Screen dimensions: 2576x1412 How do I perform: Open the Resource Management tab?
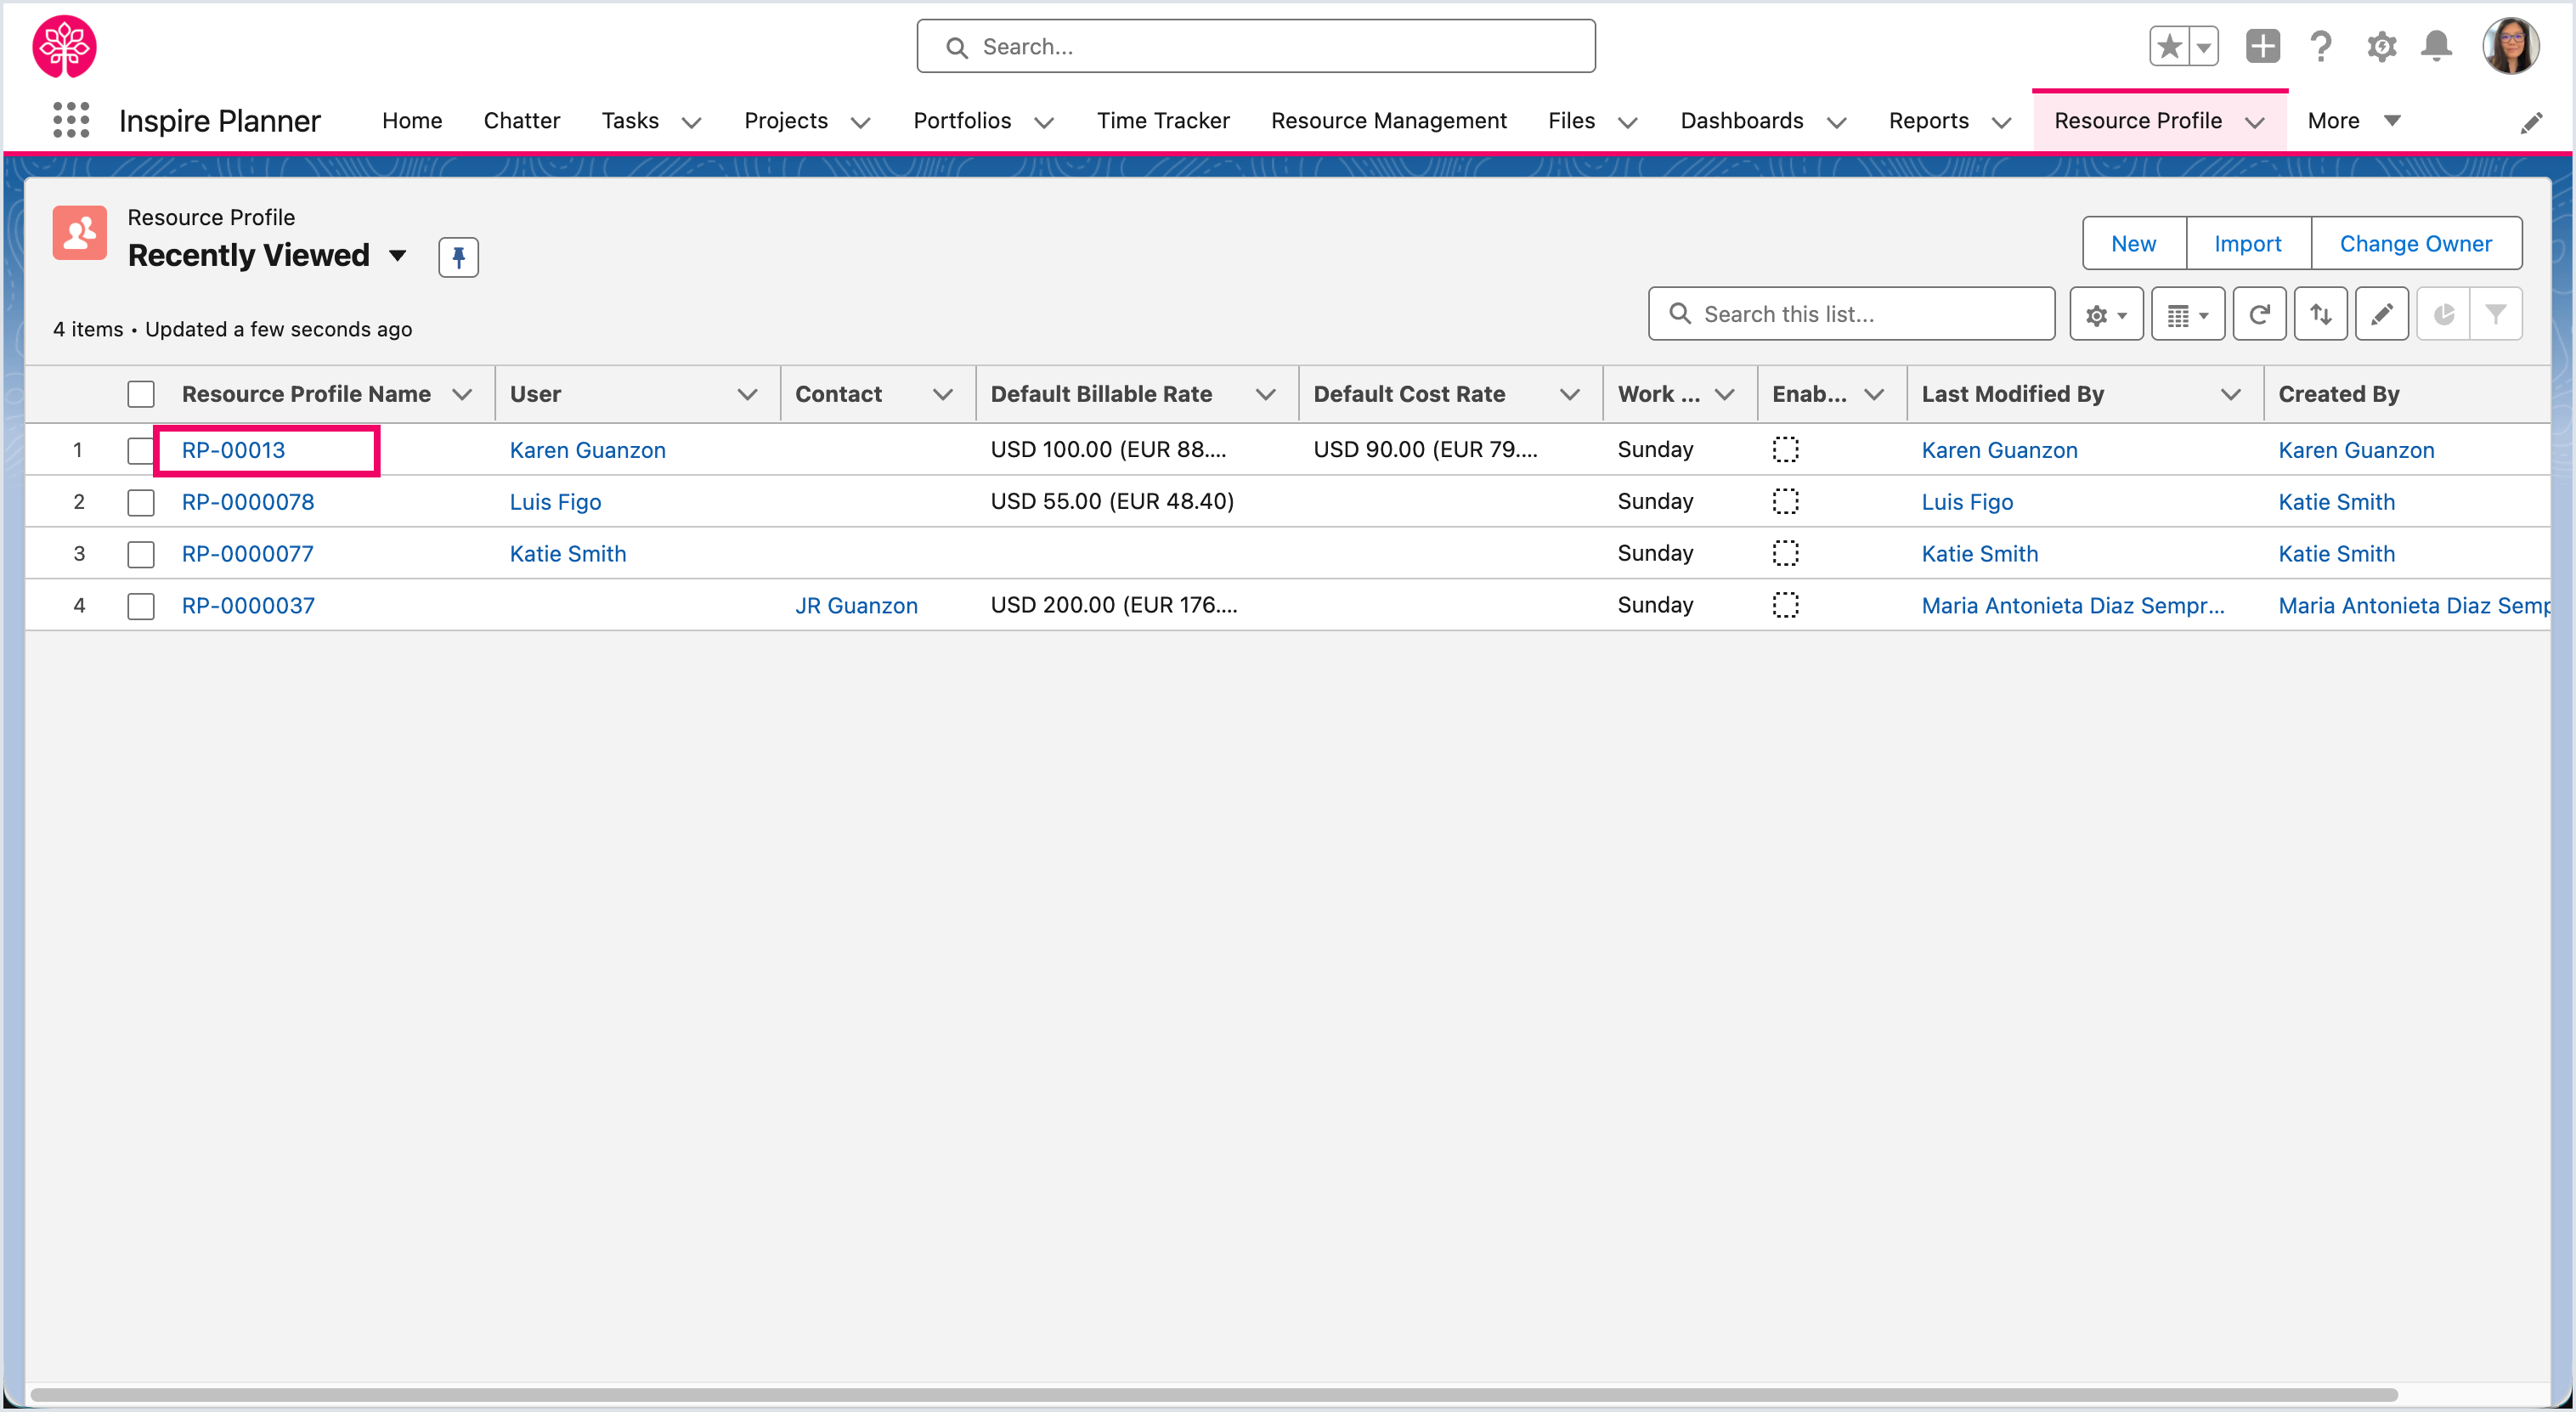[1388, 120]
